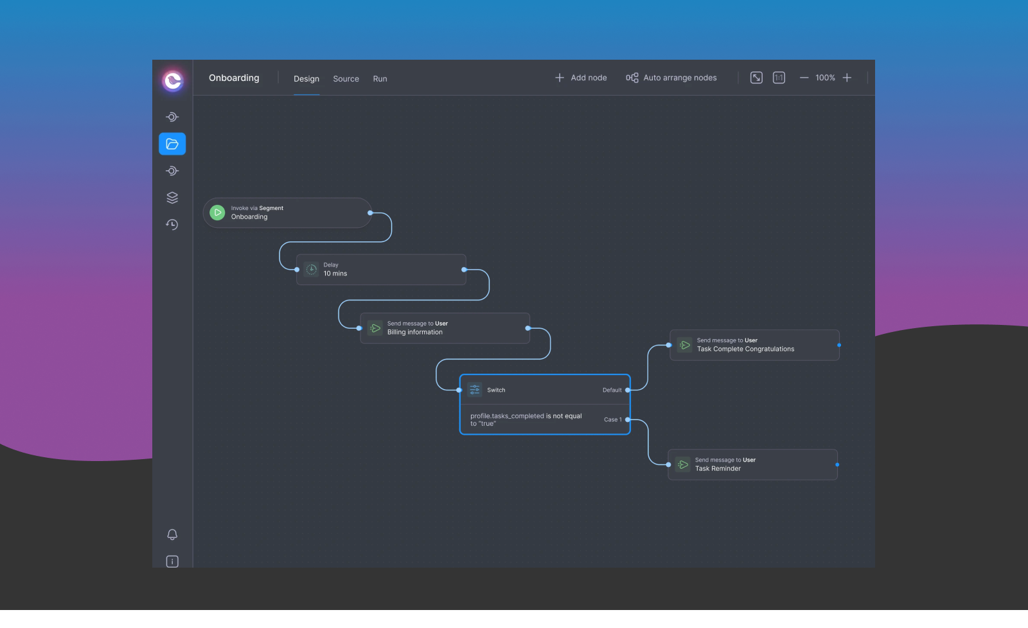Select the blue folder icon in the sidebar

tap(172, 144)
